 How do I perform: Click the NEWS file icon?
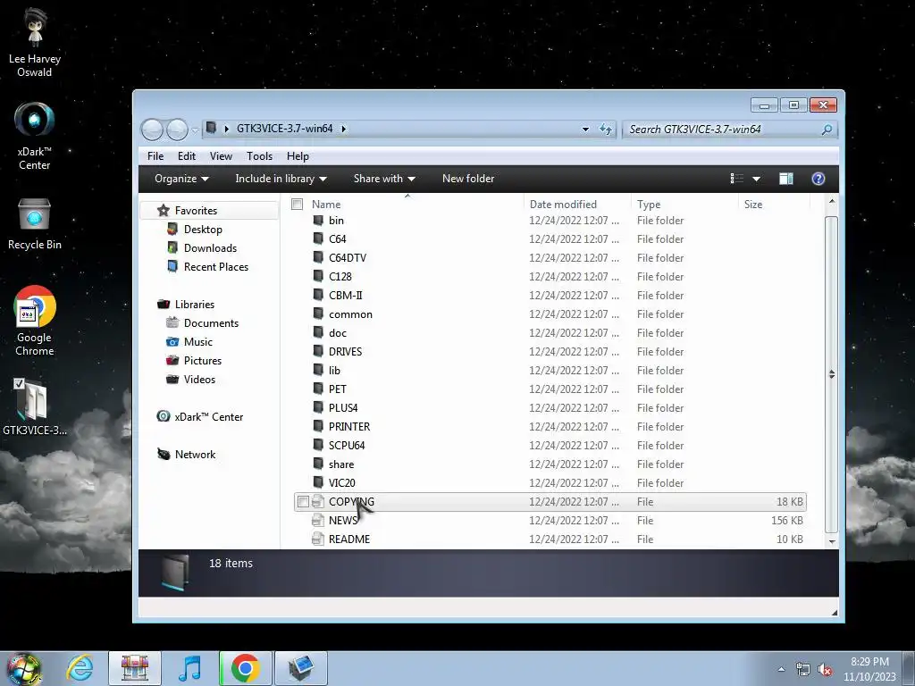[x=318, y=521]
